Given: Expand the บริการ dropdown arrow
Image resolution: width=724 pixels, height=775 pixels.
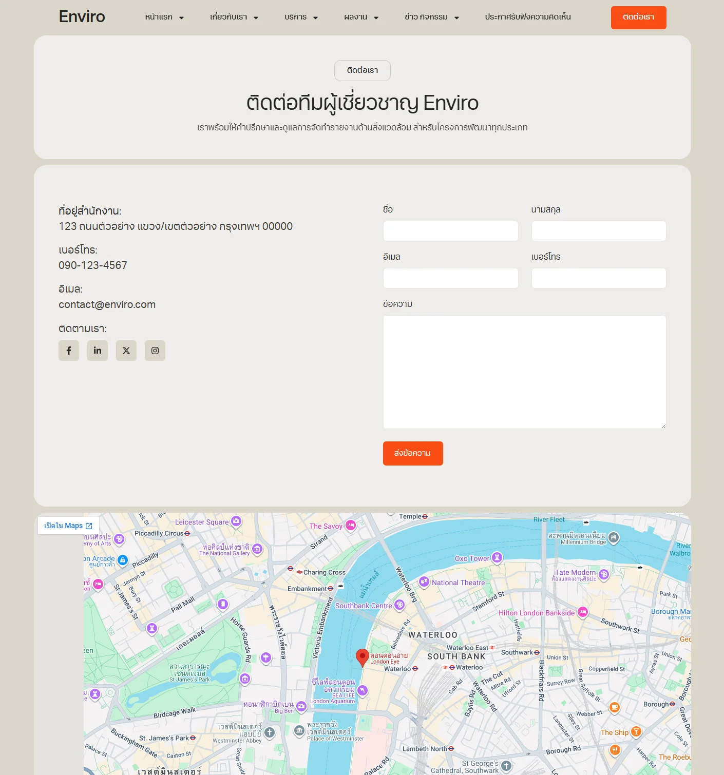Looking at the screenshot, I should click(x=315, y=17).
